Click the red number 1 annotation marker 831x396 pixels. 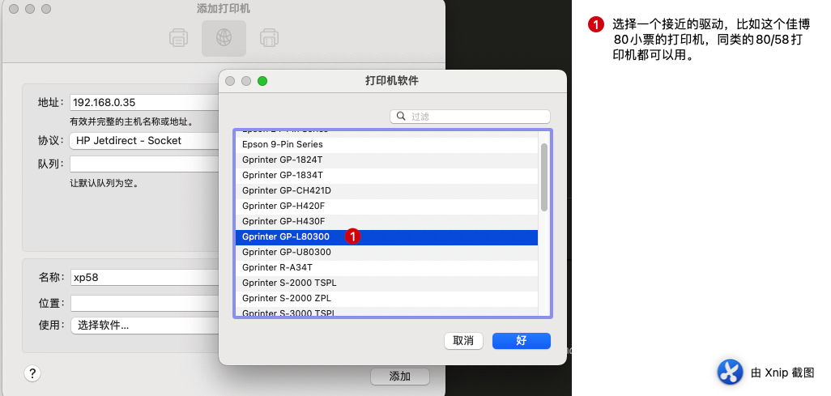[x=352, y=236]
